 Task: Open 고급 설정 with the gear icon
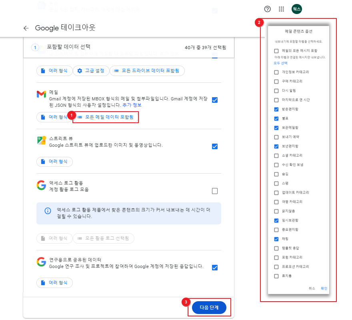91,71
